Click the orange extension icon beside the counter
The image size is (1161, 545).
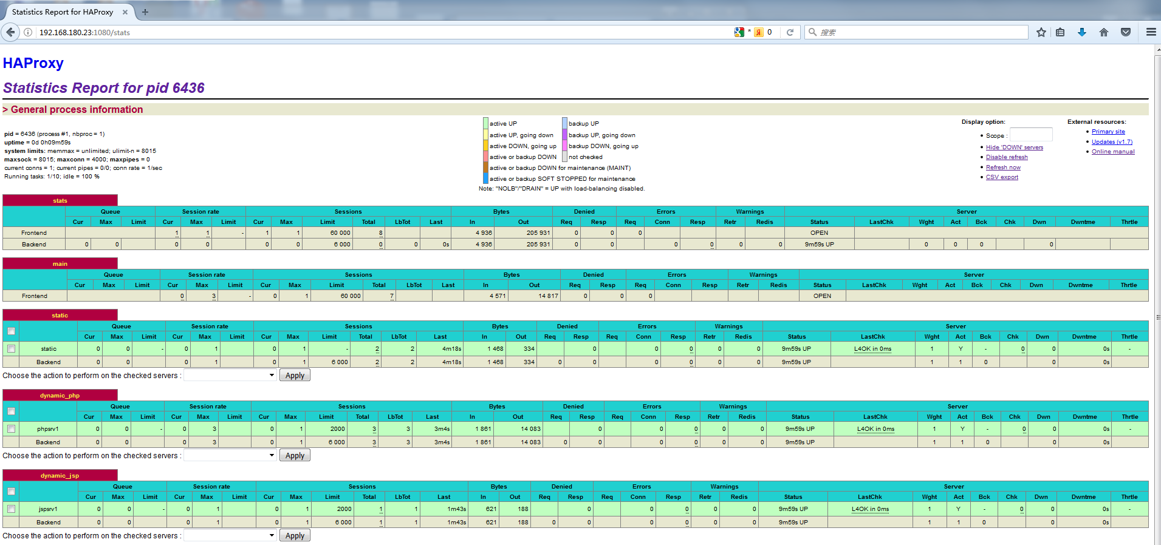point(759,32)
